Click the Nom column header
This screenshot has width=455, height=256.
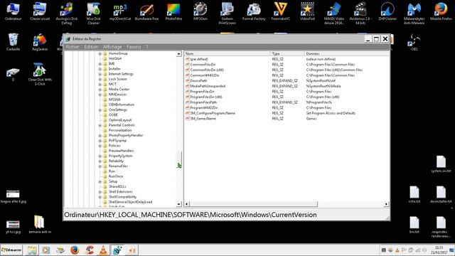(x=227, y=54)
